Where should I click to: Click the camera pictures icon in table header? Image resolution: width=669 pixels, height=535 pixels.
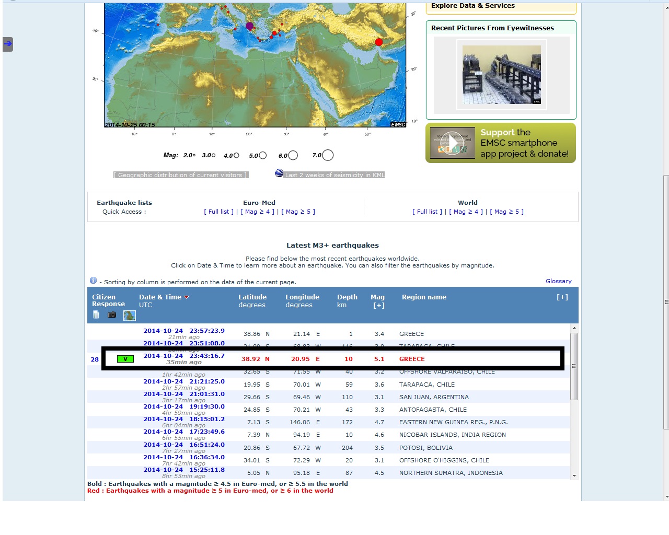coord(112,315)
